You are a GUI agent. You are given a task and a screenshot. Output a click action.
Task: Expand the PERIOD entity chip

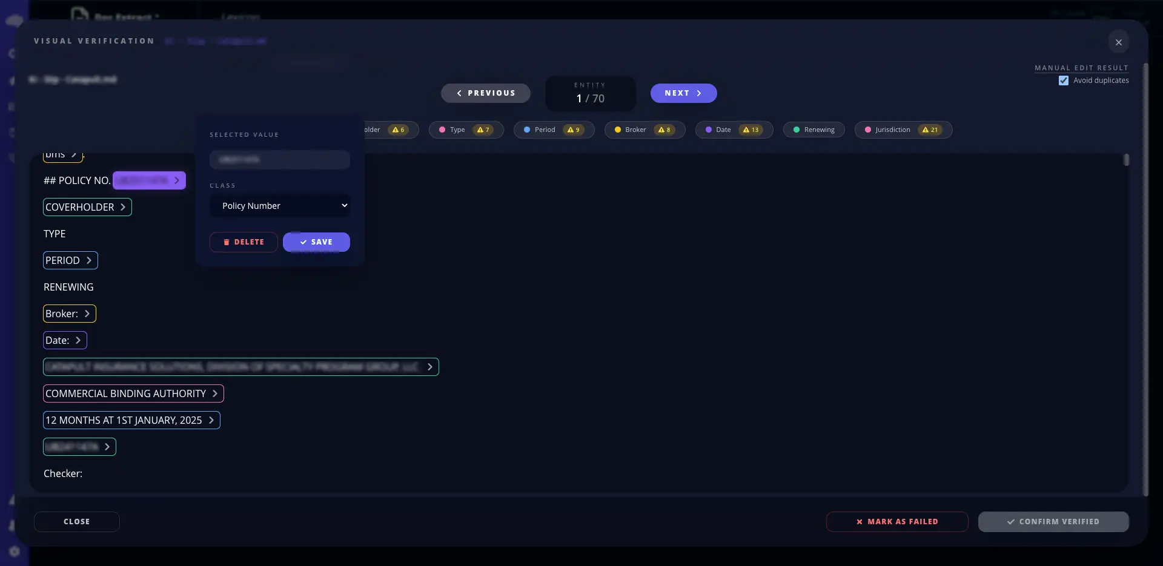coord(70,260)
